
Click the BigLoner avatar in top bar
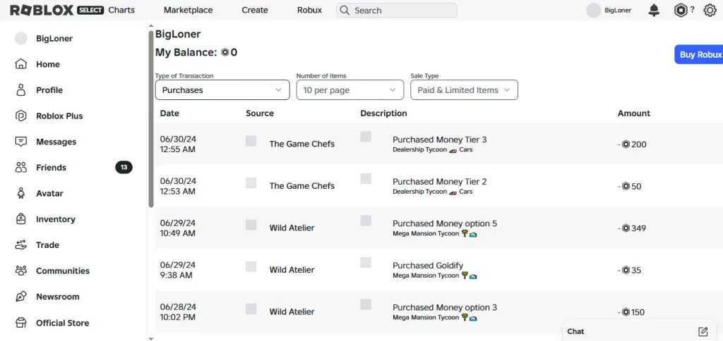tap(593, 10)
